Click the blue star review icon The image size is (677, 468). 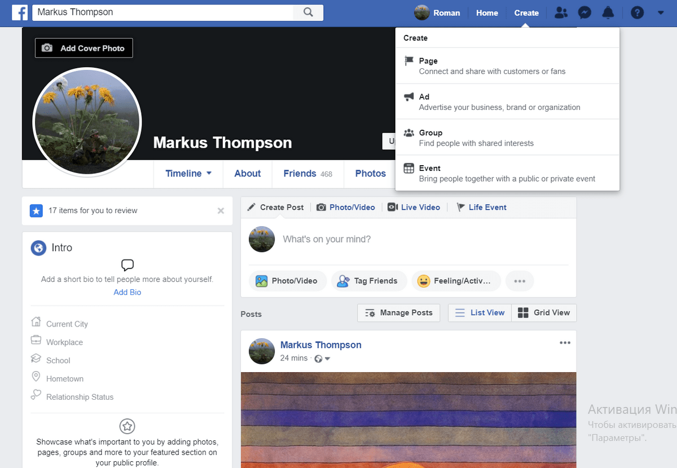pos(36,211)
